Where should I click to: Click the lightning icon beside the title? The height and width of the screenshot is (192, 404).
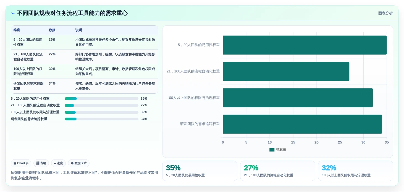[x=13, y=13]
